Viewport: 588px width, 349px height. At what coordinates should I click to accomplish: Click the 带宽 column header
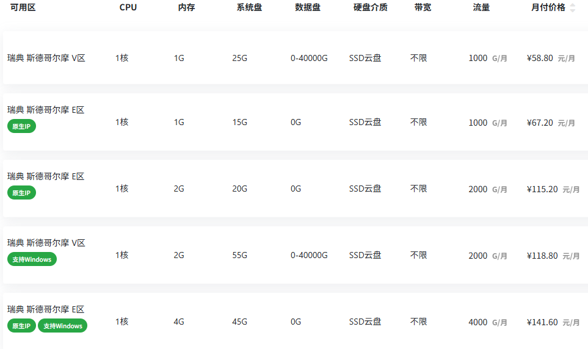pos(423,7)
